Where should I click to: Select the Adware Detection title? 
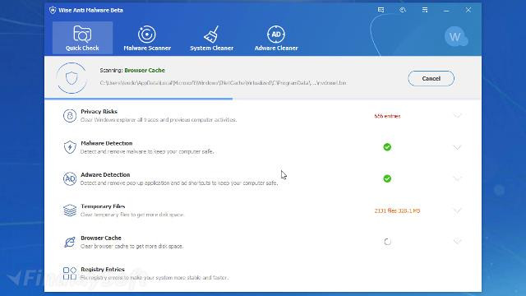click(x=105, y=174)
